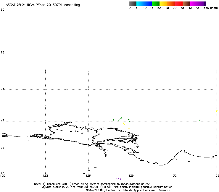The height and width of the screenshot is (192, 219).
Task: Click the '132' longitude axis label
Action: (x=174, y=175)
